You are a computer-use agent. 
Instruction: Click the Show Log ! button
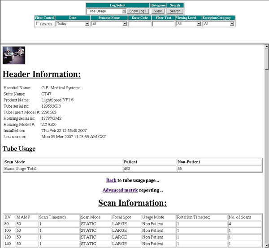pyautogui.click(x=138, y=11)
